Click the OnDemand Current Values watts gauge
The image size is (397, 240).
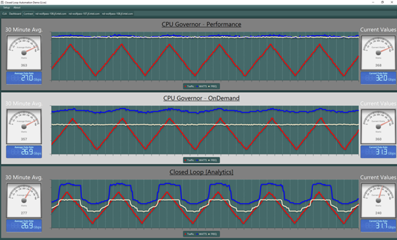[x=379, y=126]
